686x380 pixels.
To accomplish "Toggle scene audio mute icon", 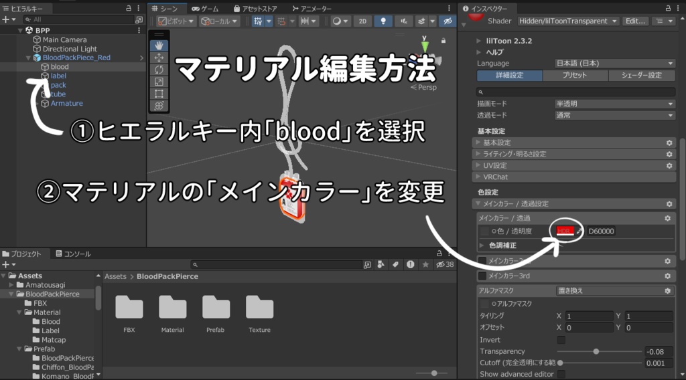I will pyautogui.click(x=403, y=21).
